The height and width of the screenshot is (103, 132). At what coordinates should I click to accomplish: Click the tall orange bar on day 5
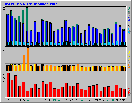(x=24, y=63)
